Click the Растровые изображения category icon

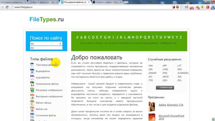32,90
